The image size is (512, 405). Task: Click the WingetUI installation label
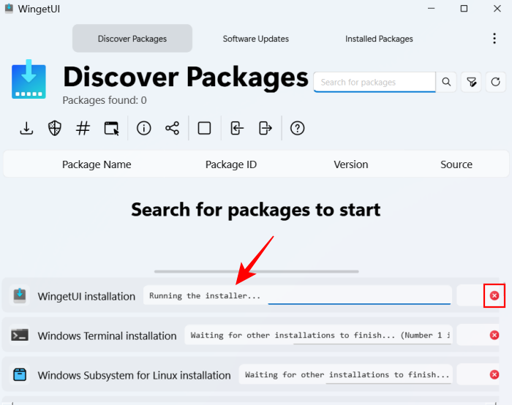(x=86, y=296)
